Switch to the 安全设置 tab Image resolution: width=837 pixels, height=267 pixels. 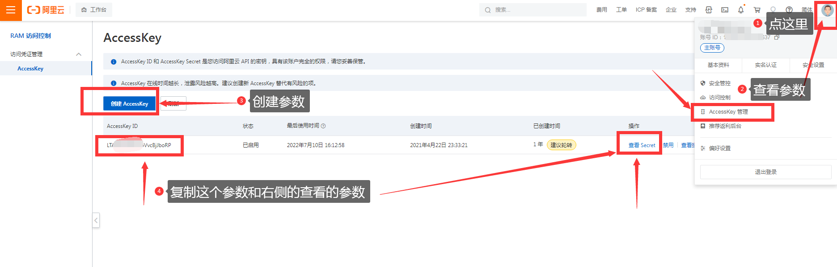point(813,65)
